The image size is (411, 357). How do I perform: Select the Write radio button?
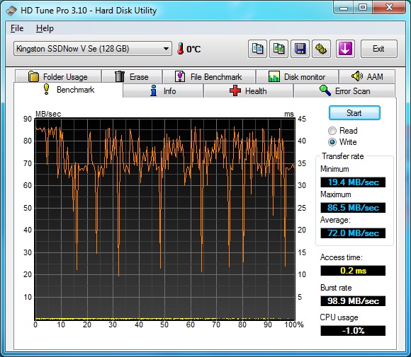pos(342,142)
